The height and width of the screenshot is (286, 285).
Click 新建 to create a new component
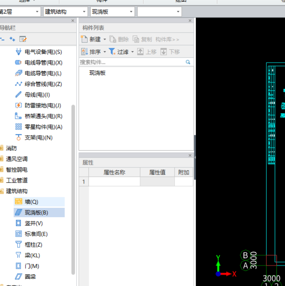pyautogui.click(x=91, y=39)
